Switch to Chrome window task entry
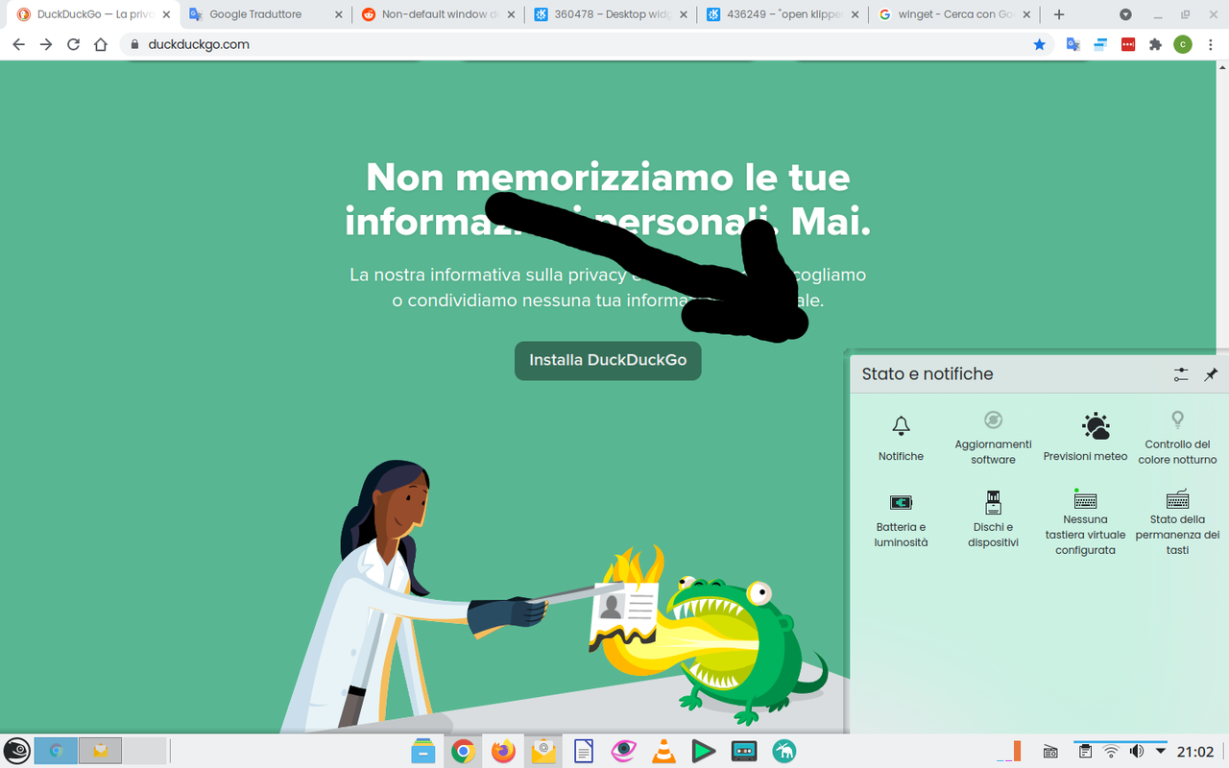 coord(56,751)
